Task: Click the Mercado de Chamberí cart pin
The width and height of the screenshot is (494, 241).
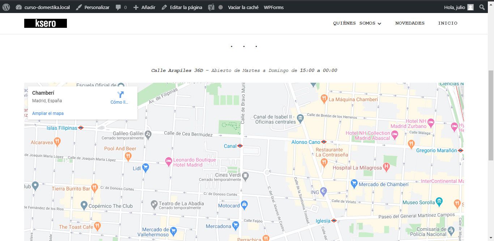Action: pyautogui.click(x=354, y=184)
